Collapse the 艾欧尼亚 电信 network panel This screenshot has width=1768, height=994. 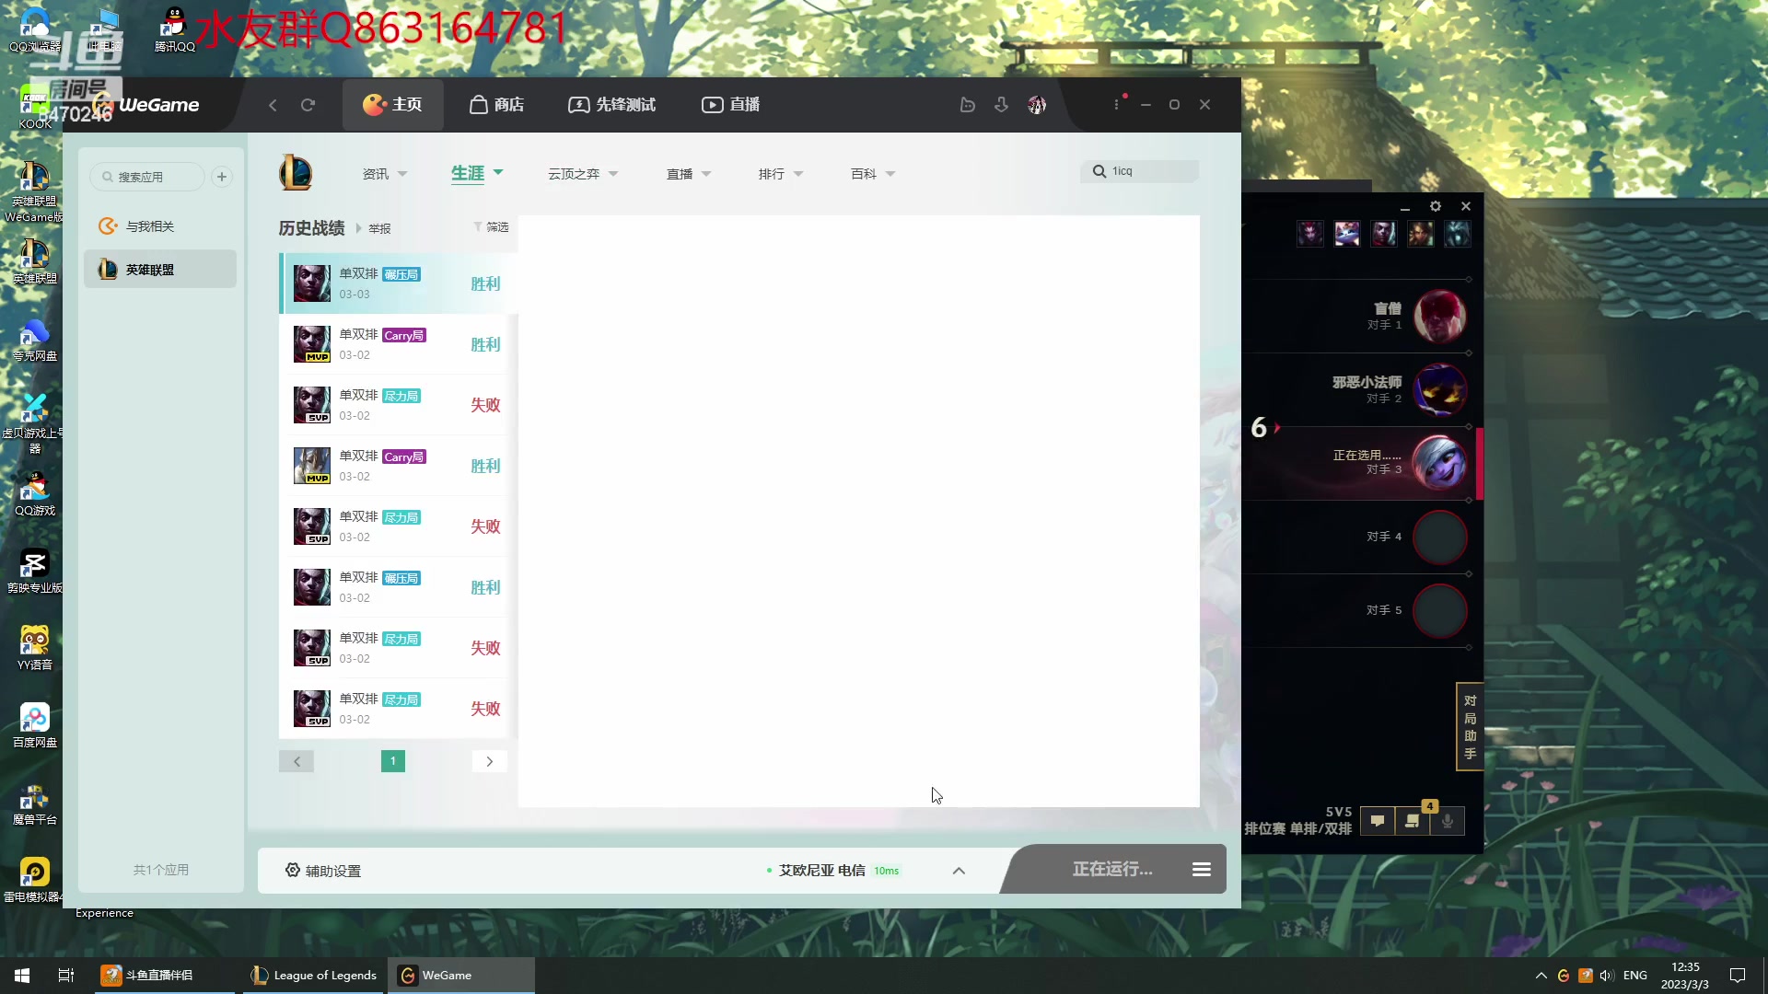[959, 871]
